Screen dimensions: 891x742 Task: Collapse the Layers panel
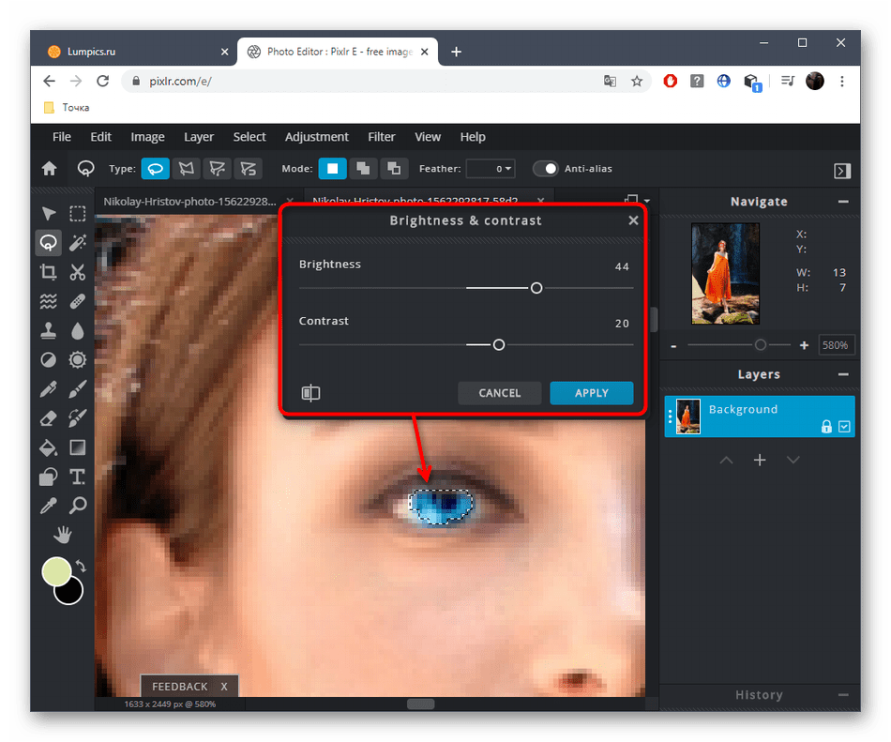pos(843,374)
